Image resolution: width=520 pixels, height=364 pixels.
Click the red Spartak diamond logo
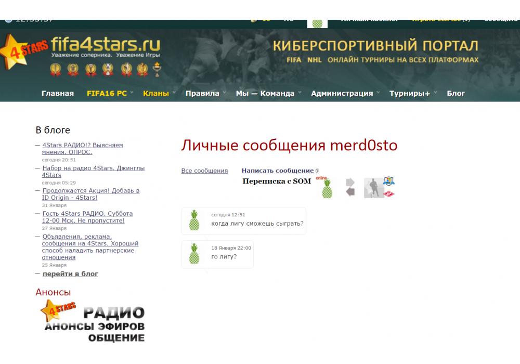click(388, 193)
